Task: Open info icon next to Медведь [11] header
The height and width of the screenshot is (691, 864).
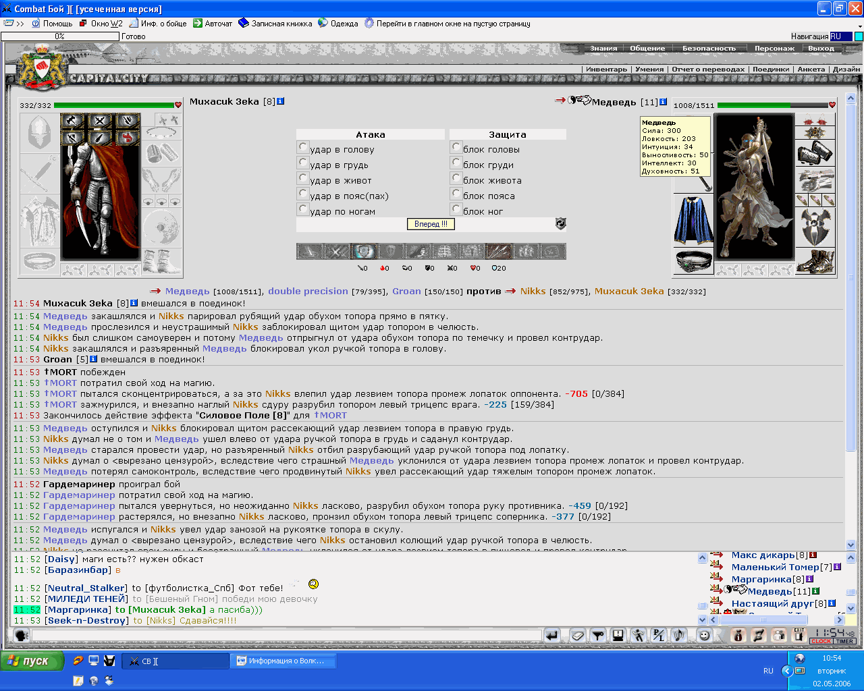Action: (x=664, y=102)
